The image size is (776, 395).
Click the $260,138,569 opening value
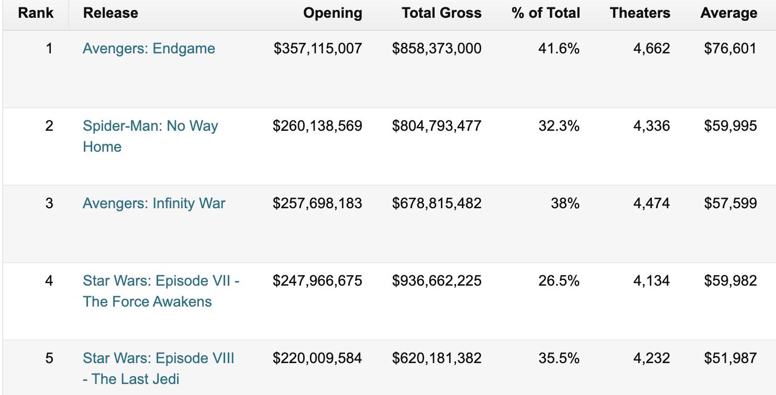317,126
